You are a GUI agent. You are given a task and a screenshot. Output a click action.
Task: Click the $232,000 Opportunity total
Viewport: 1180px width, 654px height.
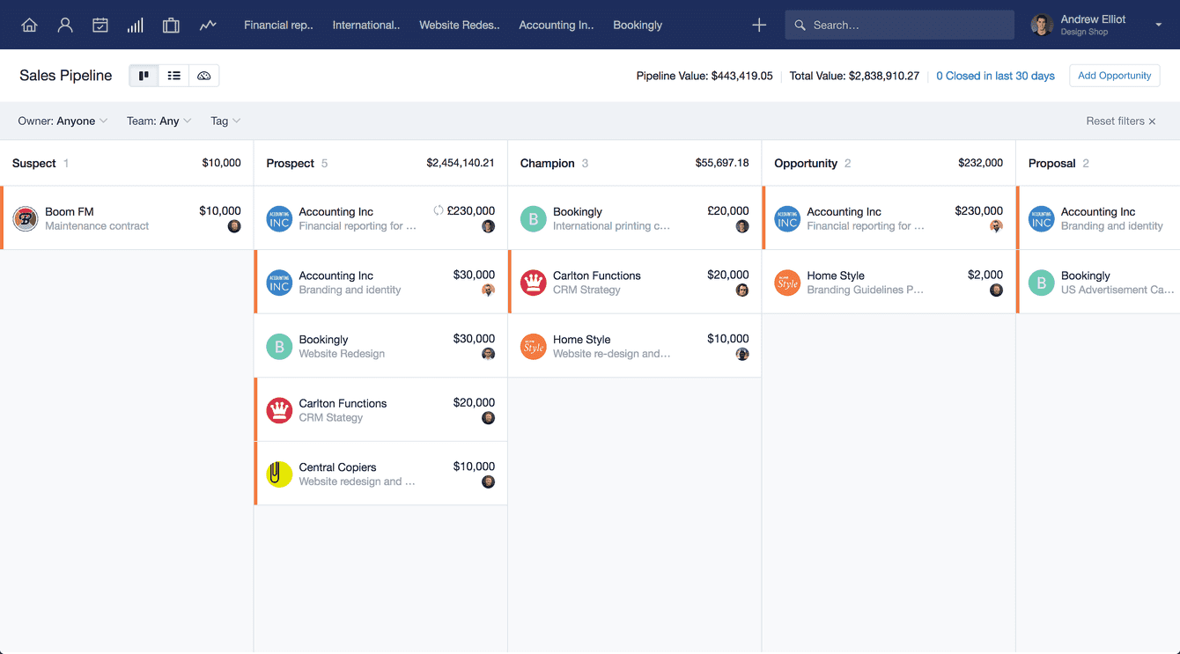pos(980,163)
